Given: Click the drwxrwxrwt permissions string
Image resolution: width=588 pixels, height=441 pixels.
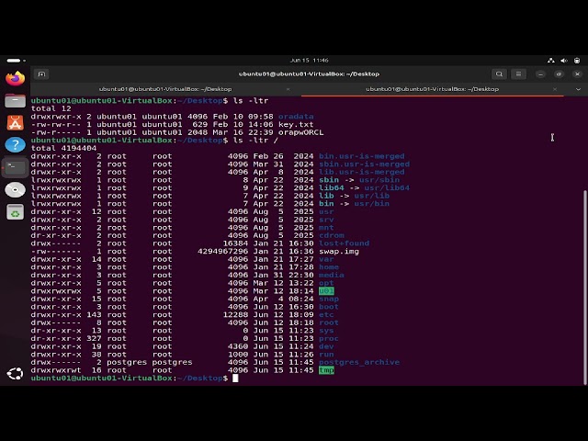Looking at the screenshot, I should 56,370.
